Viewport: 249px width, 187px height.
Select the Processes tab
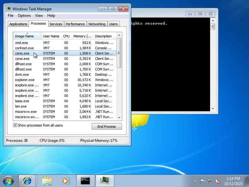(38, 24)
